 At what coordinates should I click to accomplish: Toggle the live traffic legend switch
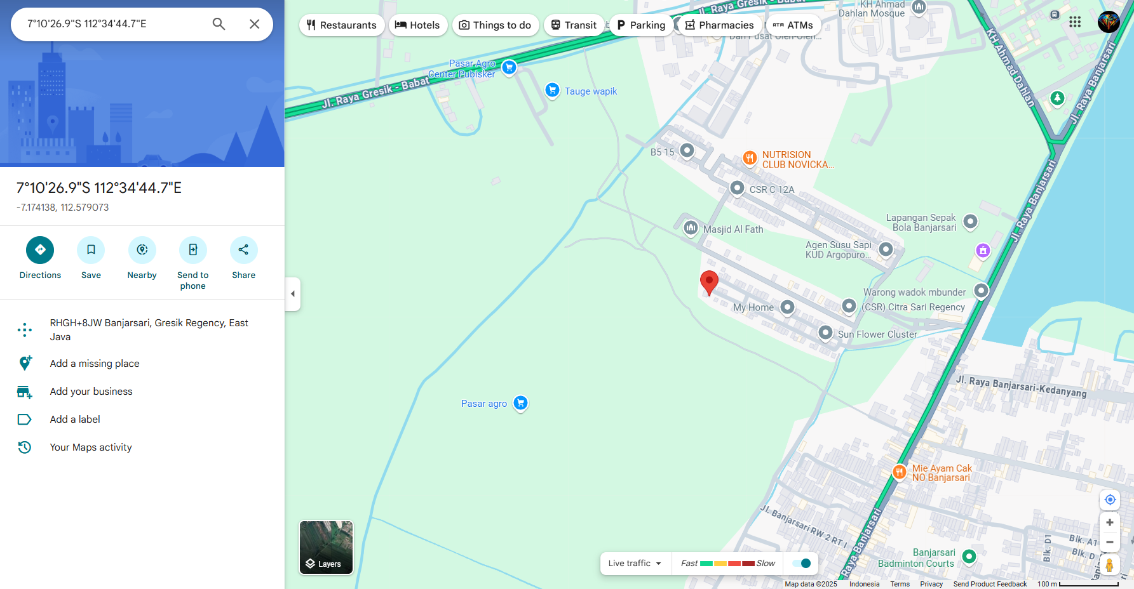pyautogui.click(x=802, y=563)
